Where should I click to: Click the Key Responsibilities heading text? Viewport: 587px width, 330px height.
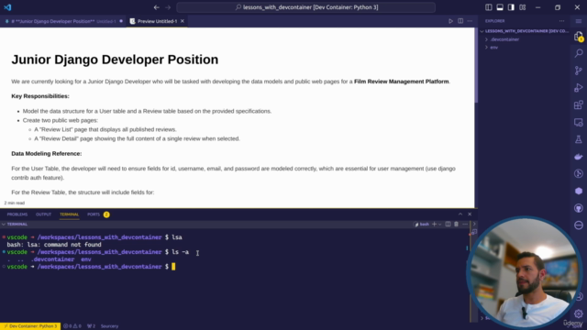40,96
